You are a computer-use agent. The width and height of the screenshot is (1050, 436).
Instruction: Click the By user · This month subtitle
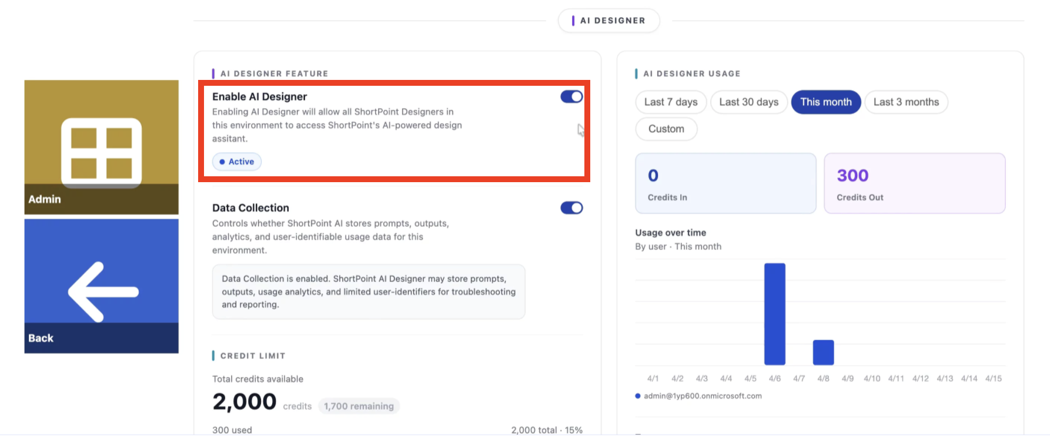pyautogui.click(x=678, y=247)
